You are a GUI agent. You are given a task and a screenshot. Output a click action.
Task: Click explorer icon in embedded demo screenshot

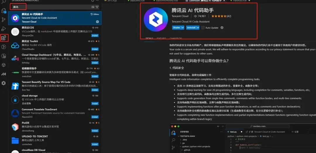[173, 133]
